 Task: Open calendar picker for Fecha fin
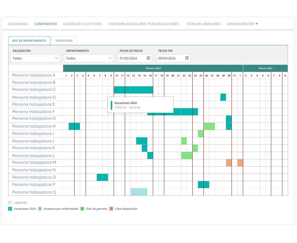[187, 58]
